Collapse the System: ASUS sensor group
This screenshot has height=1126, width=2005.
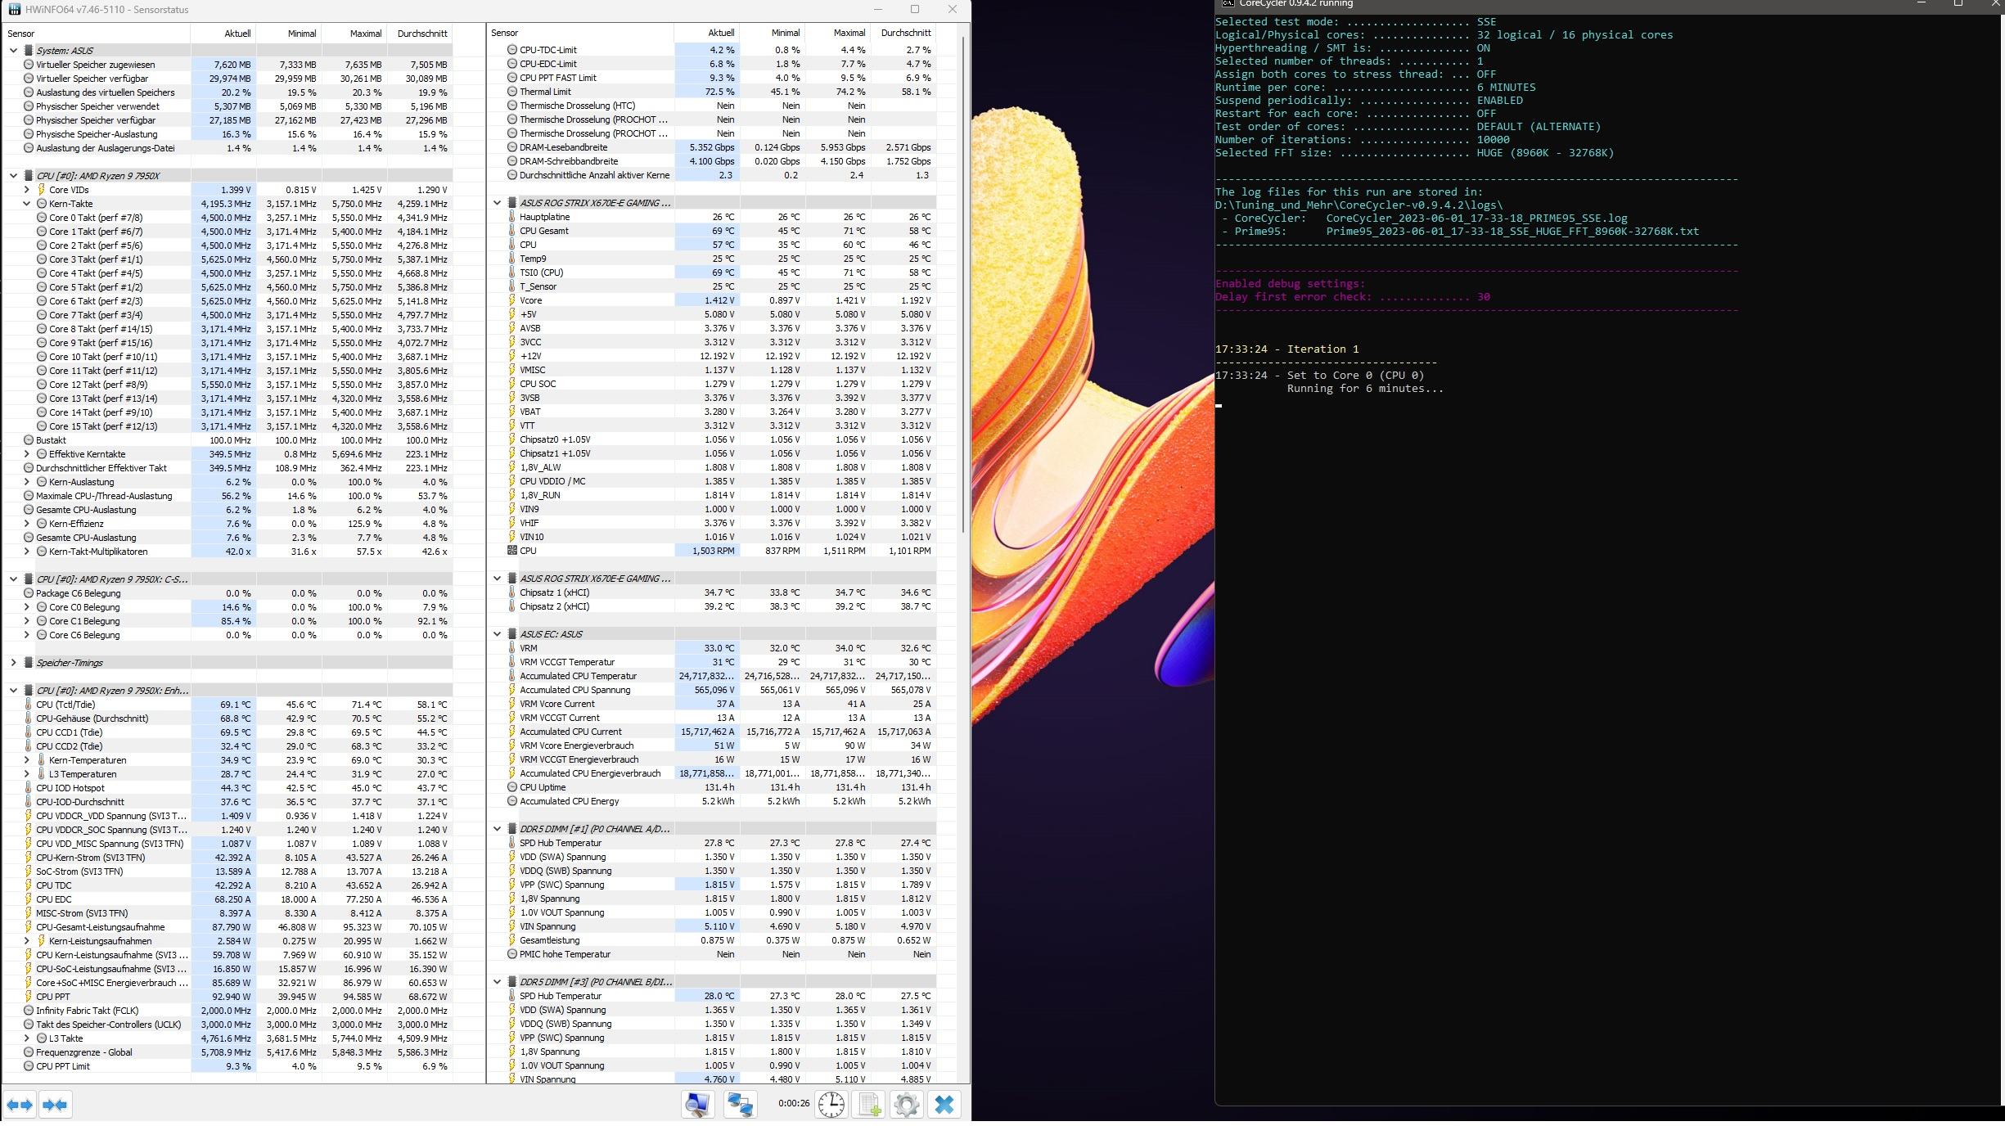tap(13, 51)
